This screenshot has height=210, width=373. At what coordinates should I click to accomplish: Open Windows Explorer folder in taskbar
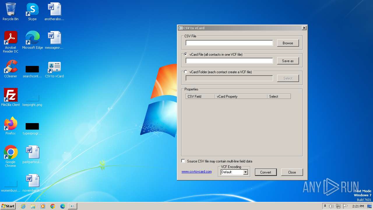pyautogui.click(x=33, y=206)
